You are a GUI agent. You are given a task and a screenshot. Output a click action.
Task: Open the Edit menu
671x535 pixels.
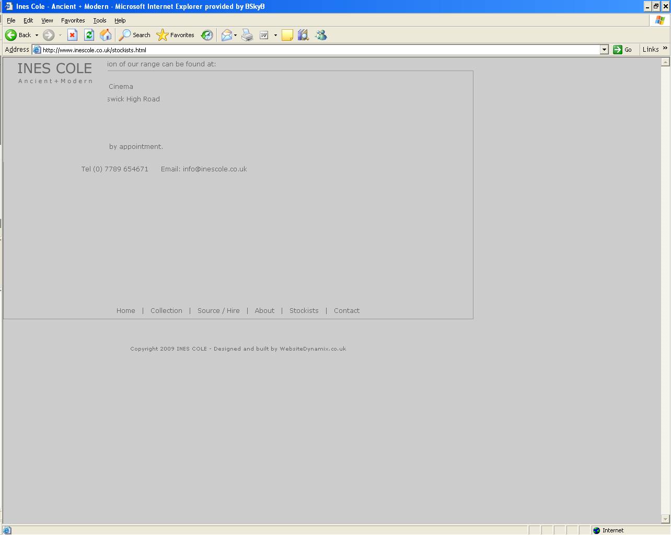click(x=28, y=20)
